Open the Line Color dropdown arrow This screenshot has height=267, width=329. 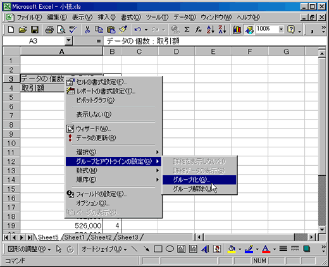pos(257,249)
